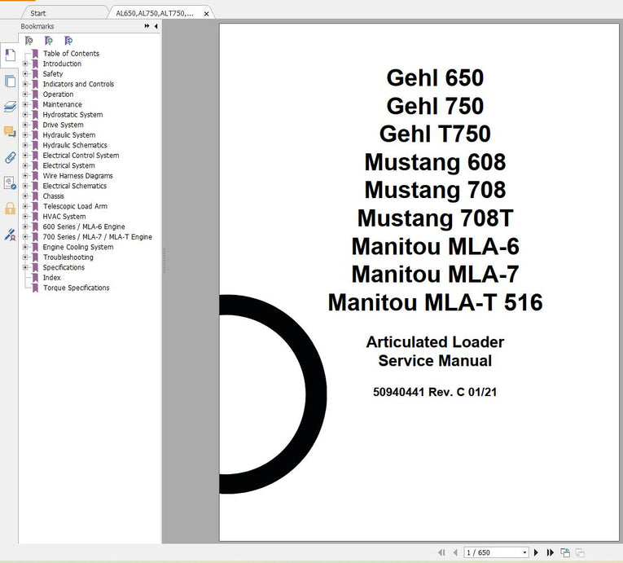
Task: Jump to the Torque Specifications bookmark
Action: 76,288
